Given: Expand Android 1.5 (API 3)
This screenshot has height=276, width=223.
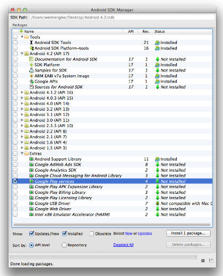Looking at the screenshot, I should [22, 148].
